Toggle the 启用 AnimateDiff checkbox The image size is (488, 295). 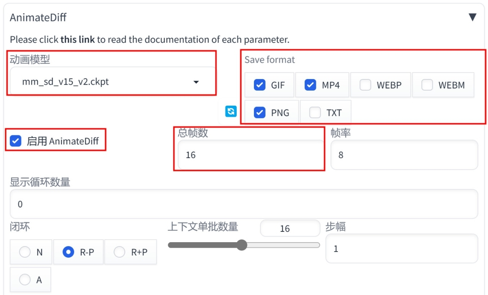point(15,141)
